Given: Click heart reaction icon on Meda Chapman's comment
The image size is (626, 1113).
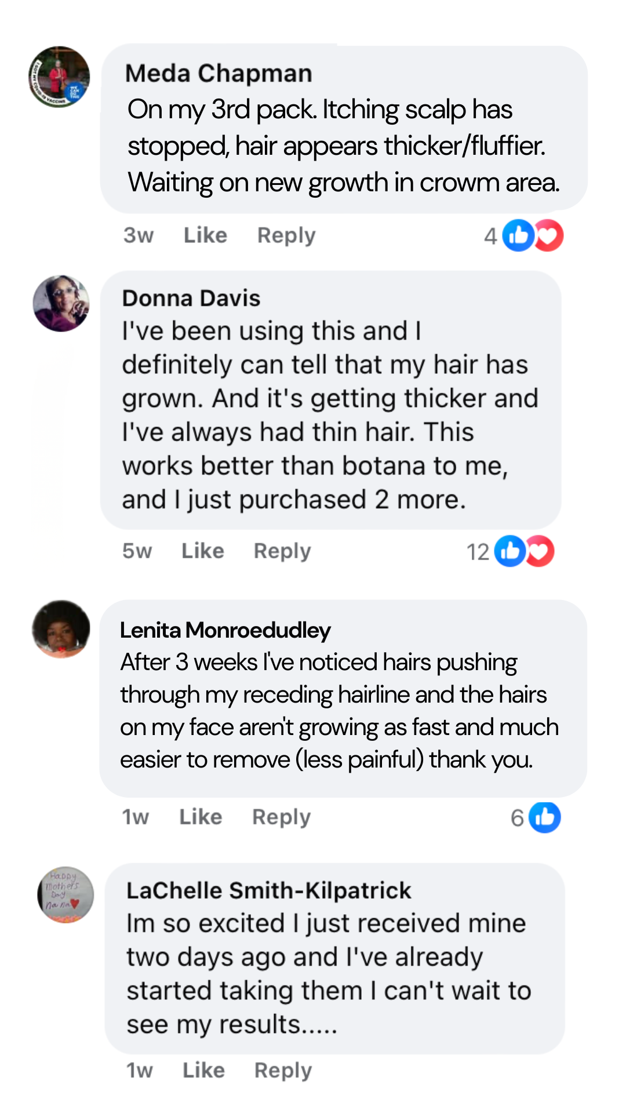Looking at the screenshot, I should click(x=549, y=235).
